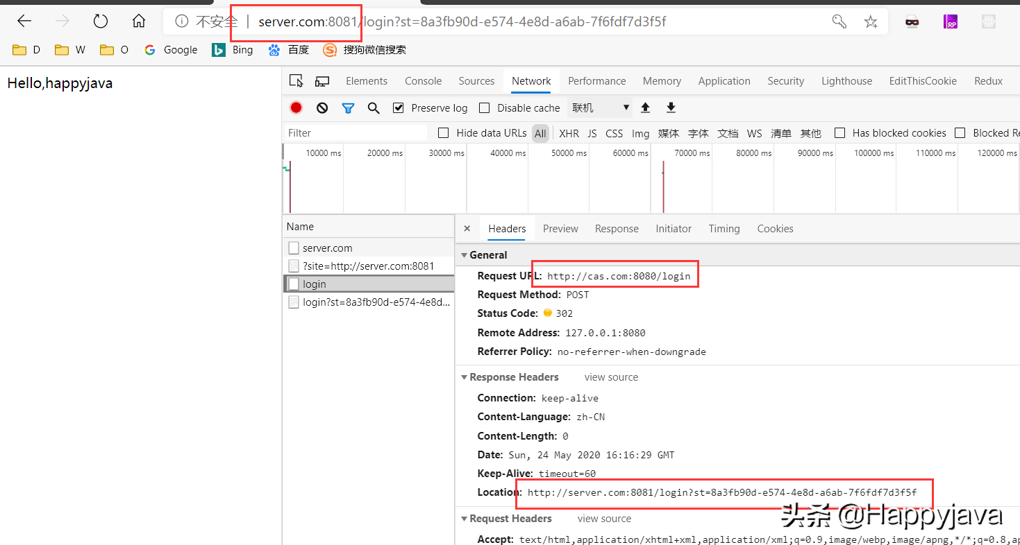Open the Security tab
This screenshot has width=1020, height=545.
tap(785, 81)
